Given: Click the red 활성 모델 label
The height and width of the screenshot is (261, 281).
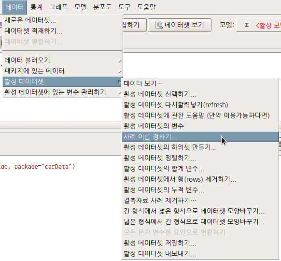Looking at the screenshot, I should coord(268,25).
